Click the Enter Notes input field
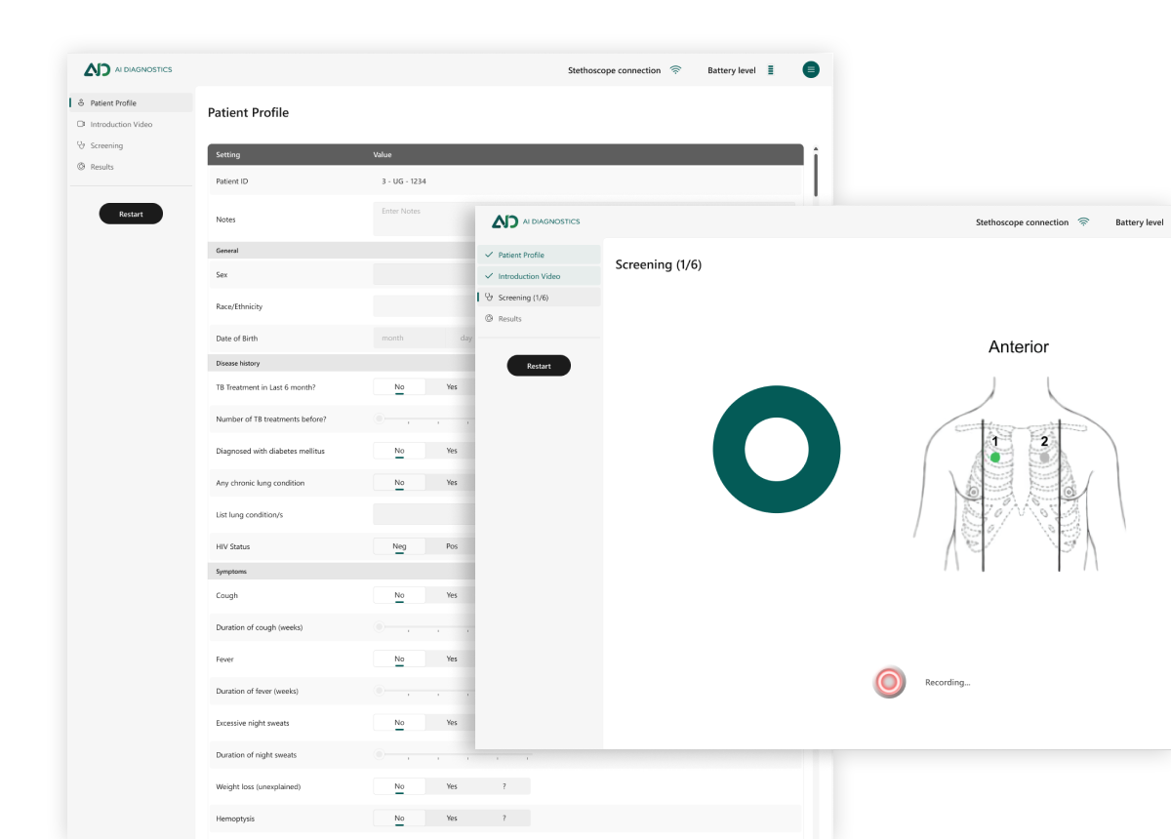Image resolution: width=1171 pixels, height=839 pixels. (x=420, y=219)
